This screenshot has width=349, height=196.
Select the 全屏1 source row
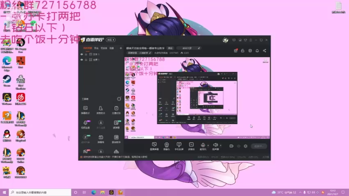point(101,60)
